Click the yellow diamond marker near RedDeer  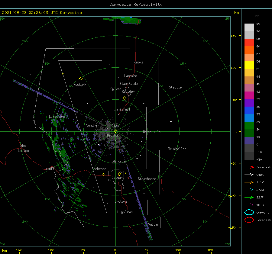click(x=124, y=98)
